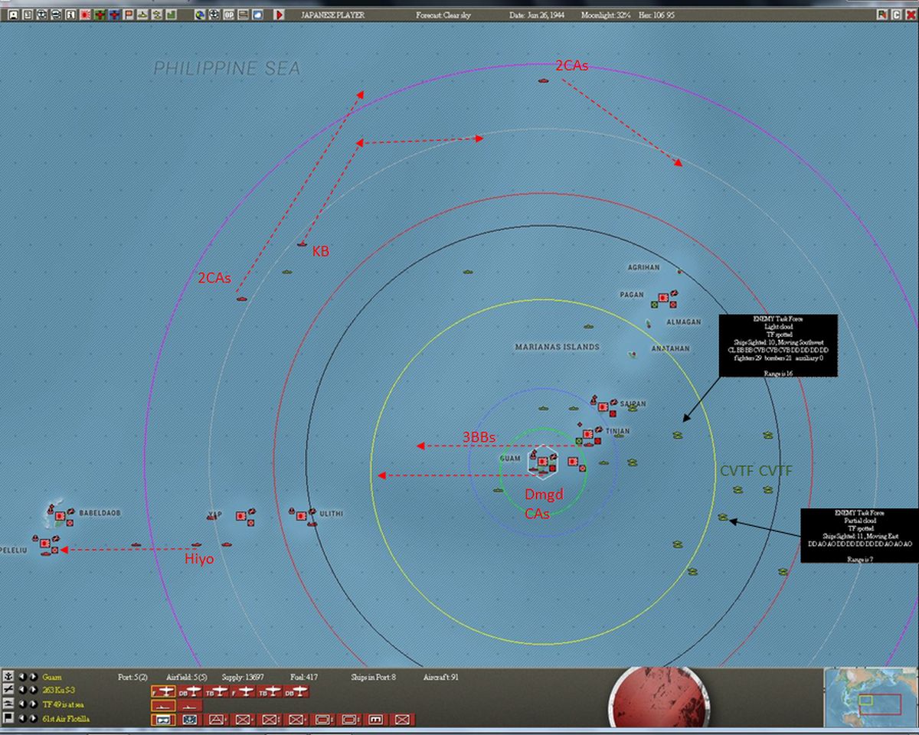
Task: Open the 61st Air Flotilla unit link
Action: coord(66,718)
